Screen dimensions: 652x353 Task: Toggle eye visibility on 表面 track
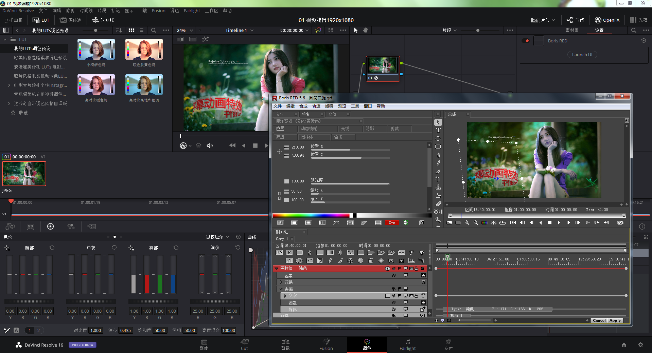(393, 289)
